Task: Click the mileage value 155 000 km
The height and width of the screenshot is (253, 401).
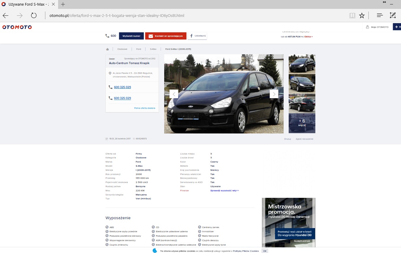Action: tap(142, 178)
